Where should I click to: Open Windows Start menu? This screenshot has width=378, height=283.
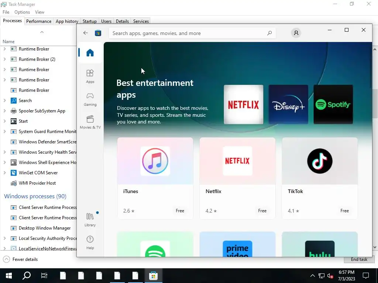[x=9, y=276]
